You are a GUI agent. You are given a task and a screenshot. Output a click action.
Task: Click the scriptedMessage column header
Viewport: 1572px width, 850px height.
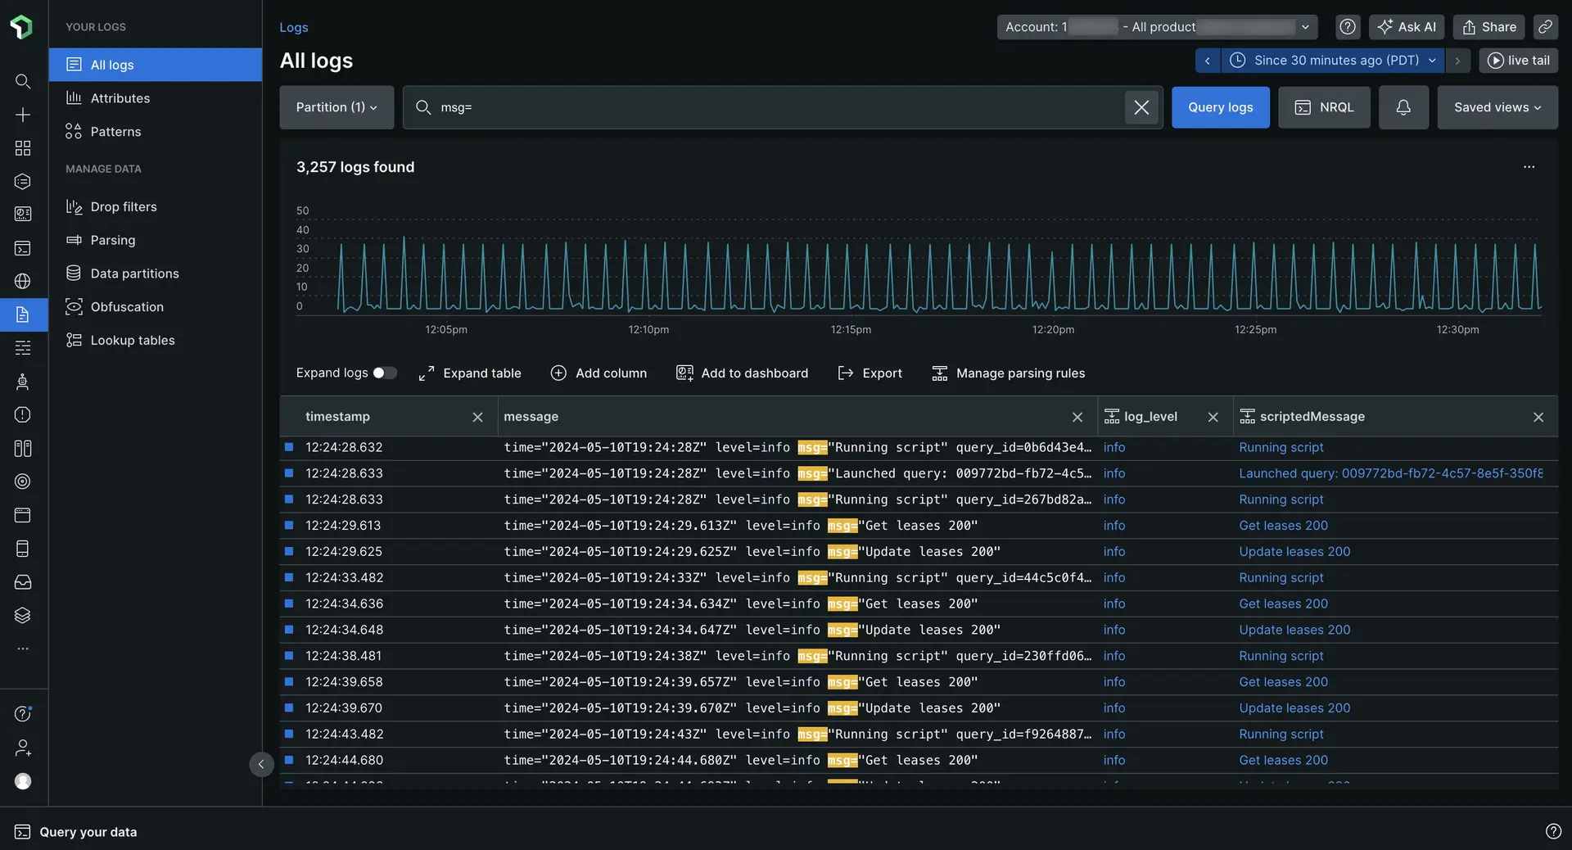point(1312,417)
